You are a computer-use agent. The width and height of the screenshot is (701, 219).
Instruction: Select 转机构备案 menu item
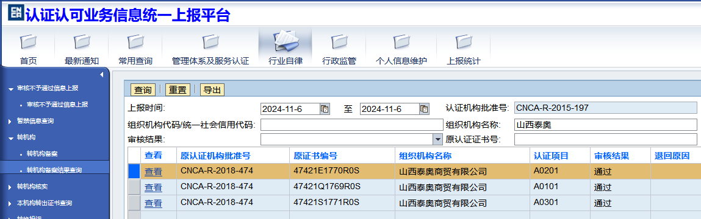coord(42,154)
